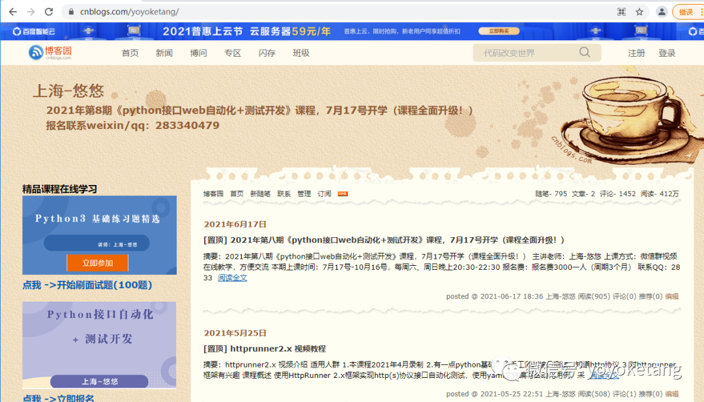Click the browser back arrow

point(12,12)
